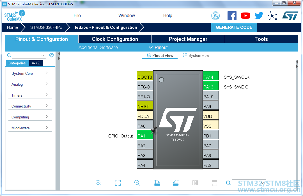Go to Home breadcrumb

click(x=12, y=27)
